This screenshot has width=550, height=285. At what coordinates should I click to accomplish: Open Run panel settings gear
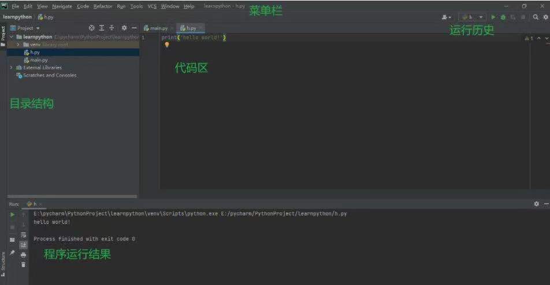536,204
